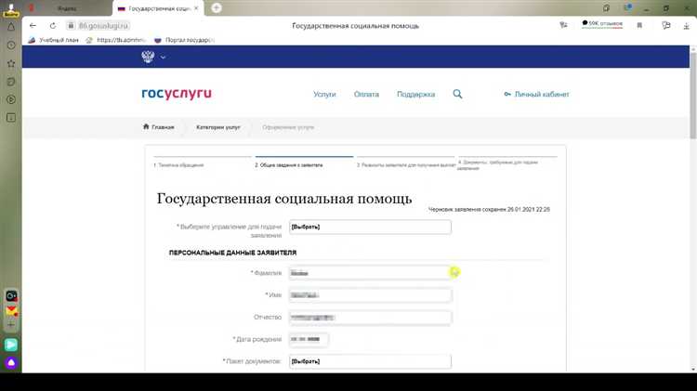Reload the page with the refresh icon

pyautogui.click(x=53, y=26)
